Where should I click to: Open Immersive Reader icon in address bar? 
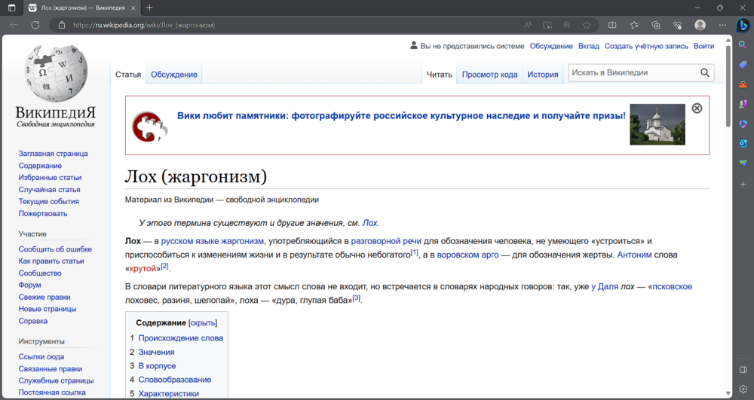[x=547, y=25]
